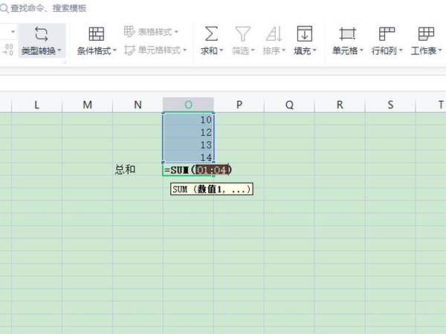Click the 筛选 filter funnel icon
446x334 pixels.
point(242,34)
